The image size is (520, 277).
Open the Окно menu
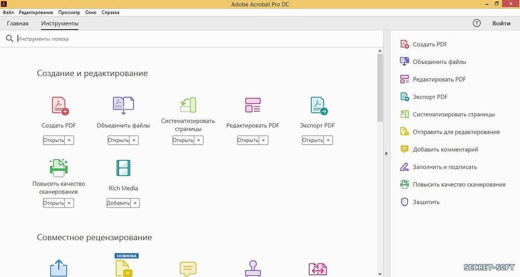point(91,12)
